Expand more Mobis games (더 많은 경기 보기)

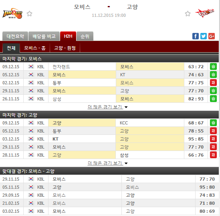point(107,107)
